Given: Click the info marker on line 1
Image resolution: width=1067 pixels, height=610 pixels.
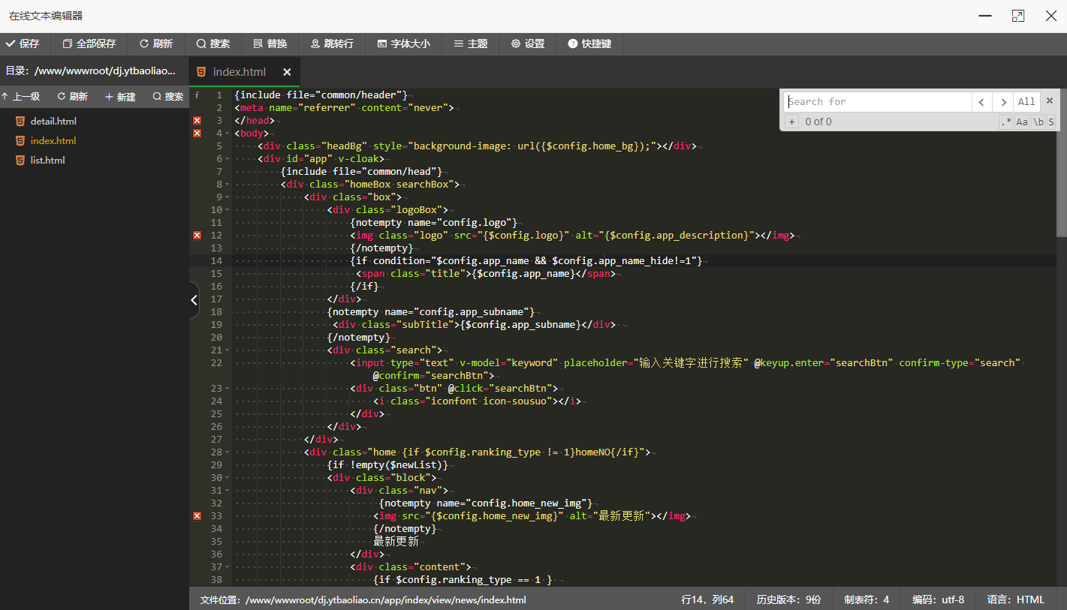Looking at the screenshot, I should 197,95.
